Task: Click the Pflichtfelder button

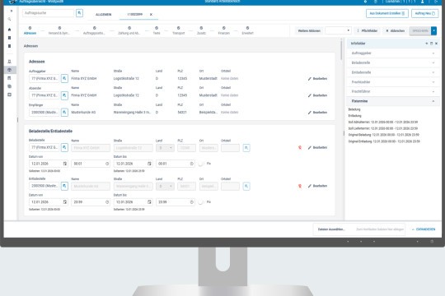Action: pos(368,30)
